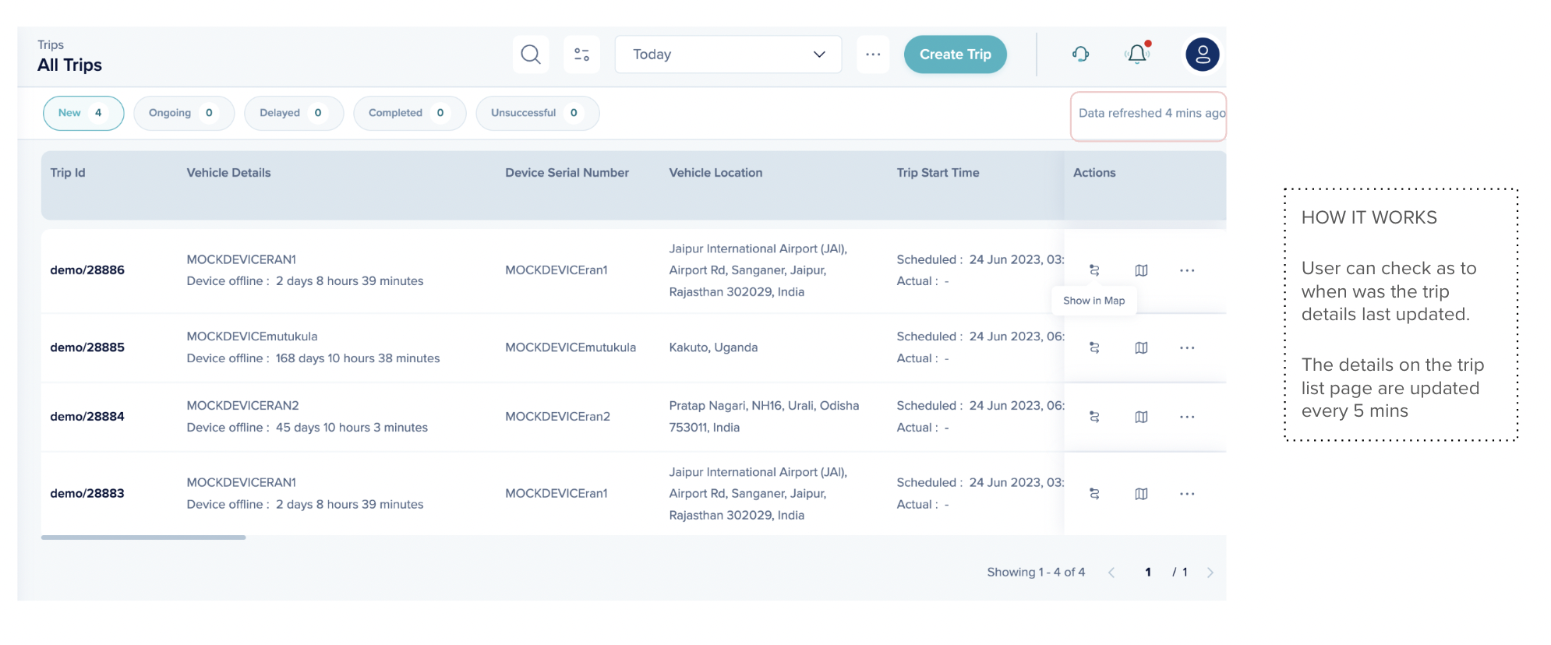
Task: Go to next page arrow
Action: [x=1210, y=573]
